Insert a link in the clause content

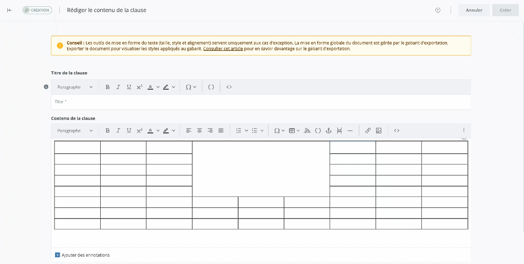pyautogui.click(x=368, y=130)
